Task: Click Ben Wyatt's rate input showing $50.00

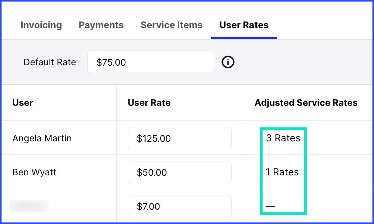Action: coord(179,172)
